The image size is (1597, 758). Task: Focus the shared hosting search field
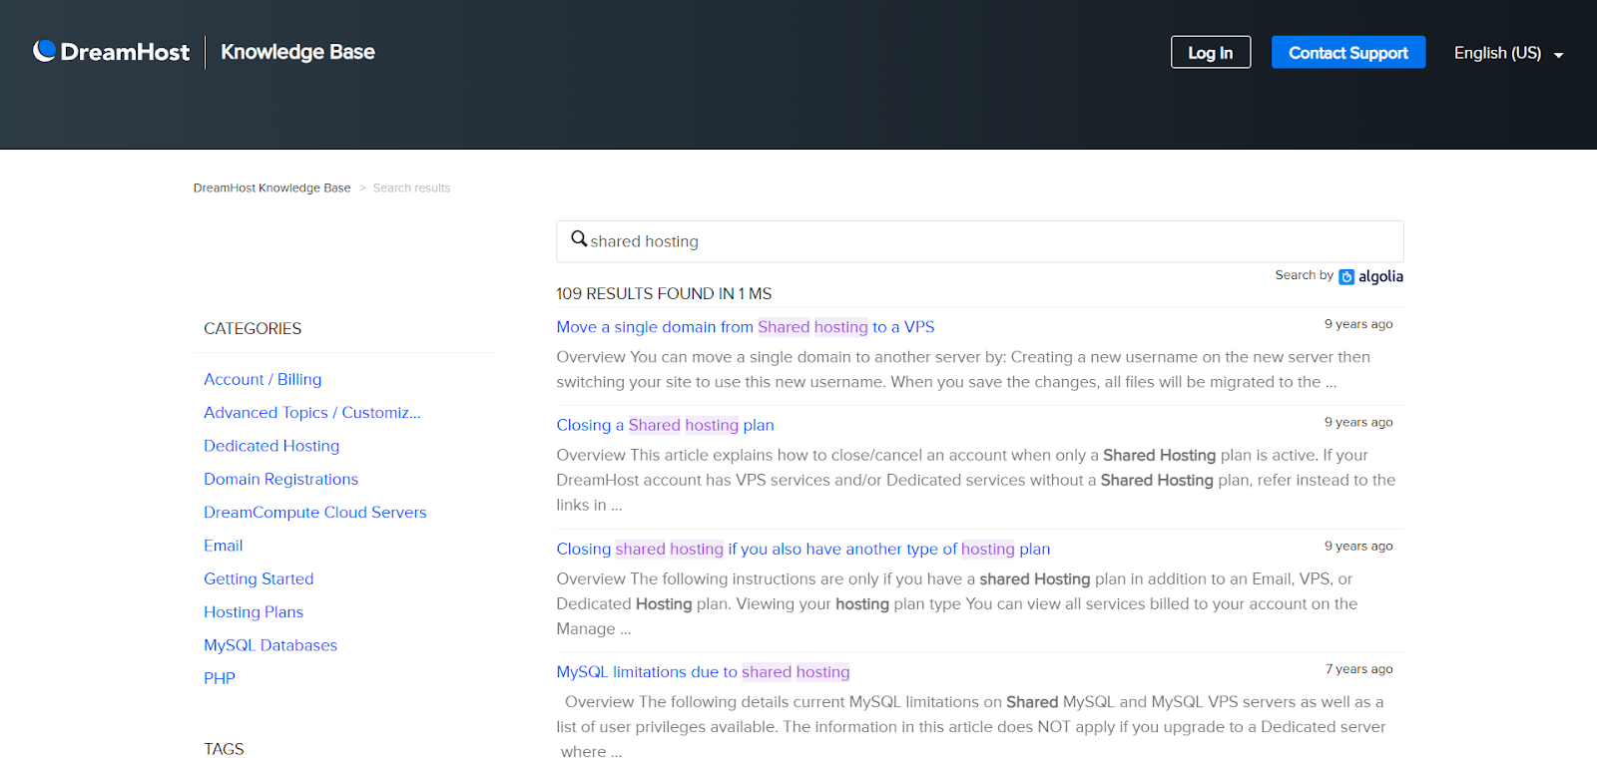click(980, 241)
